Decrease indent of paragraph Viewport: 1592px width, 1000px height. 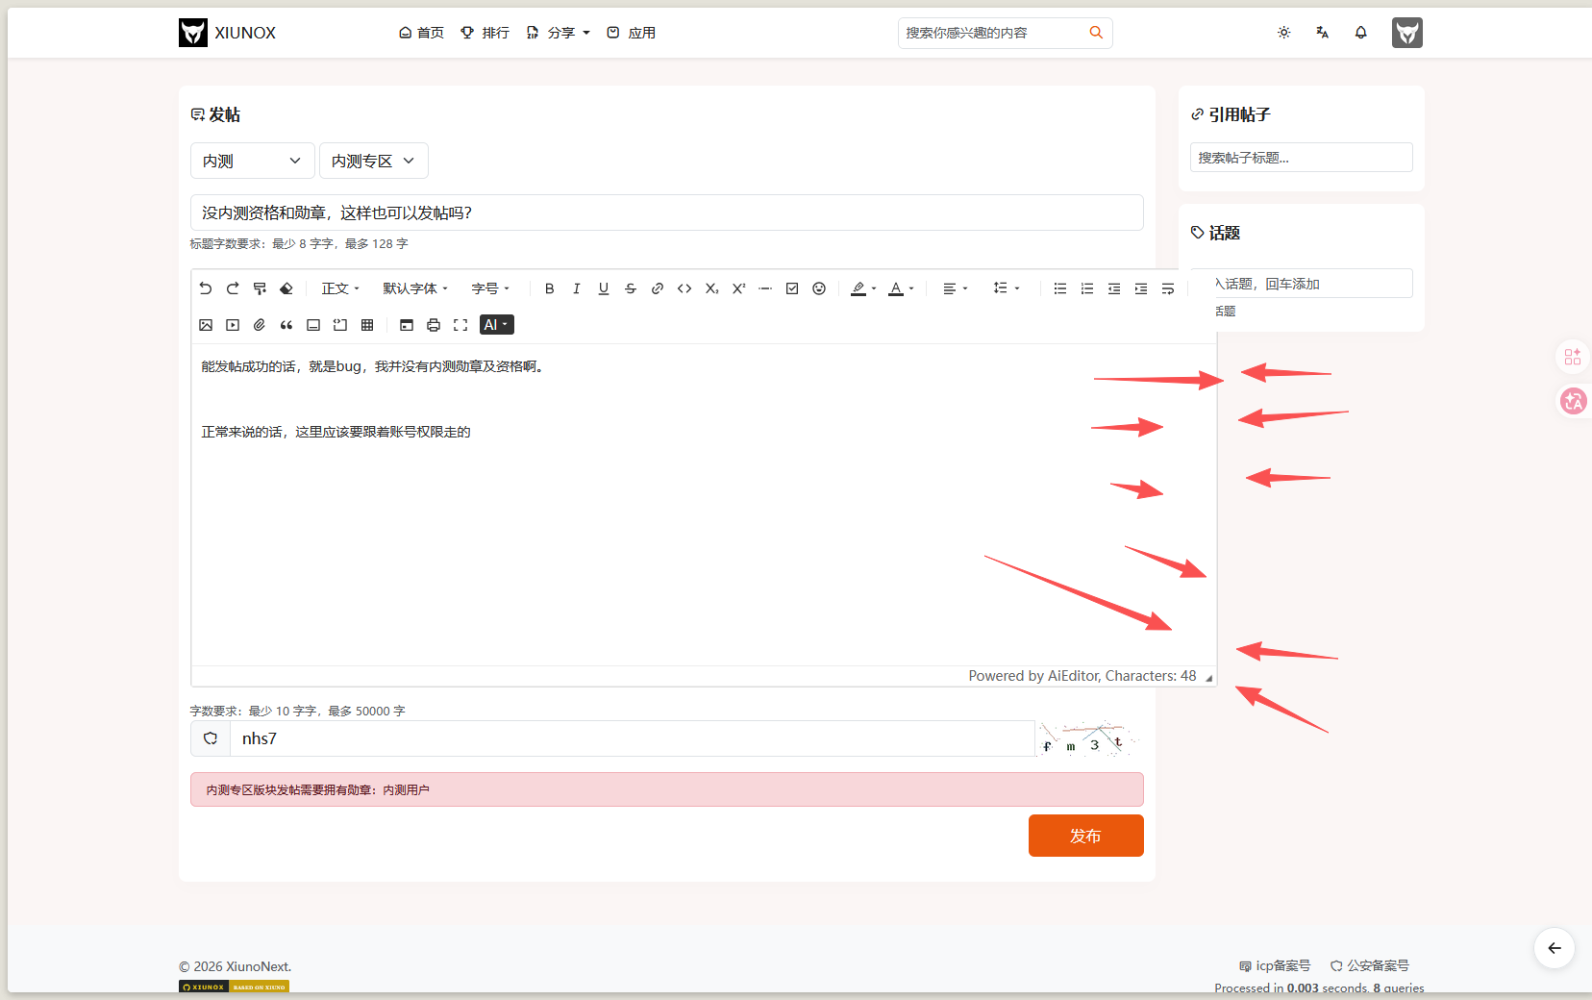pos(1114,288)
